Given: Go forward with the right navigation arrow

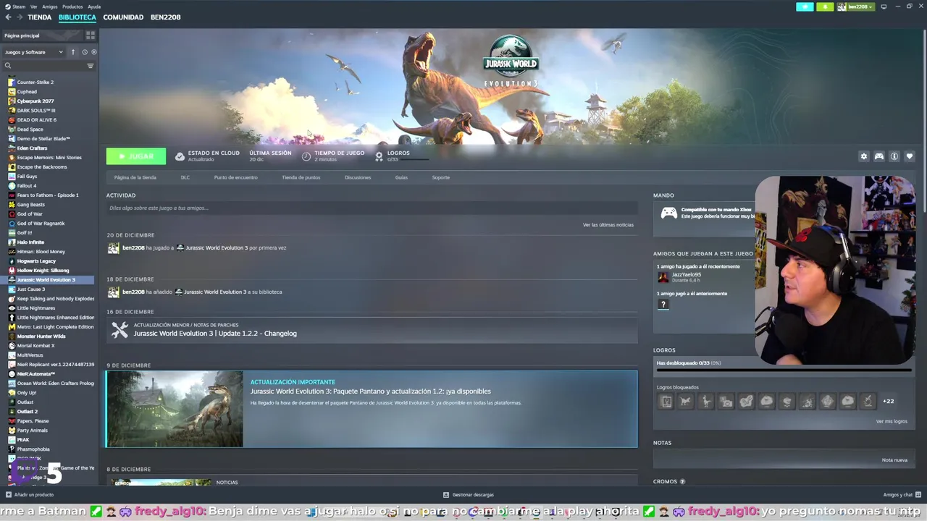Looking at the screenshot, I should click(x=19, y=17).
